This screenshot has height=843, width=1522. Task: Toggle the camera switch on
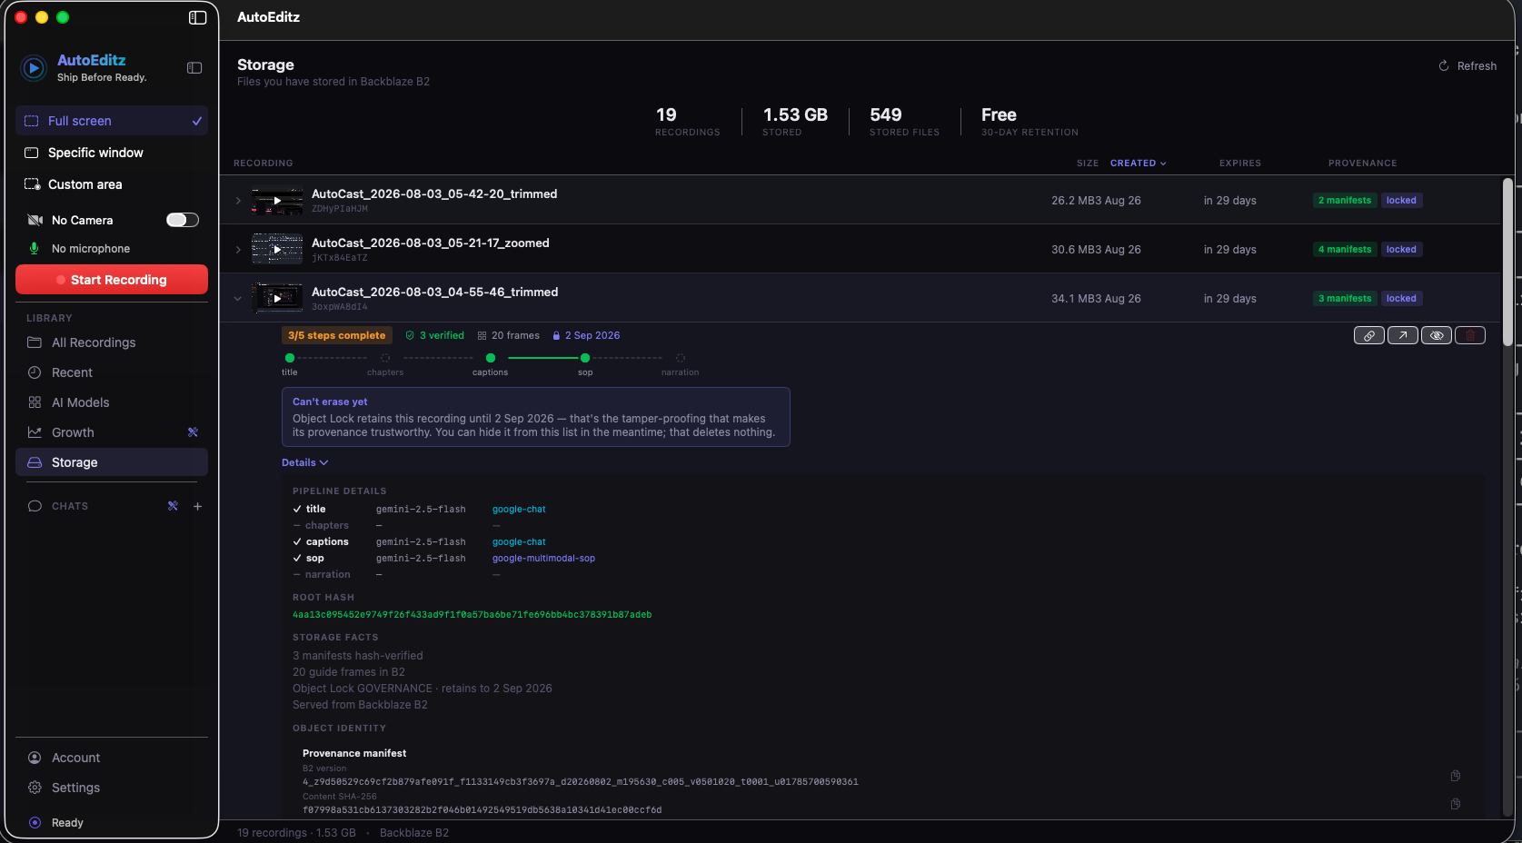(182, 220)
